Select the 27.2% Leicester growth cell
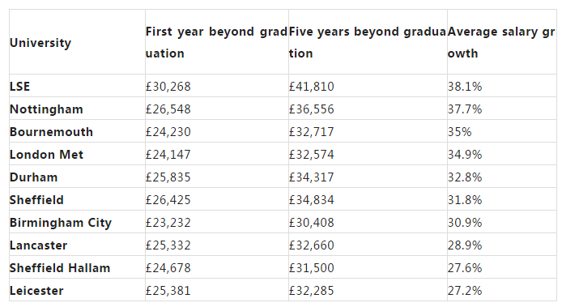 click(465, 291)
